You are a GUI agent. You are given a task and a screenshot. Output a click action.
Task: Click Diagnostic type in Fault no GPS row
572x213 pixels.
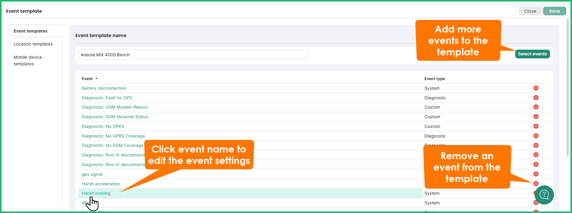[435, 98]
